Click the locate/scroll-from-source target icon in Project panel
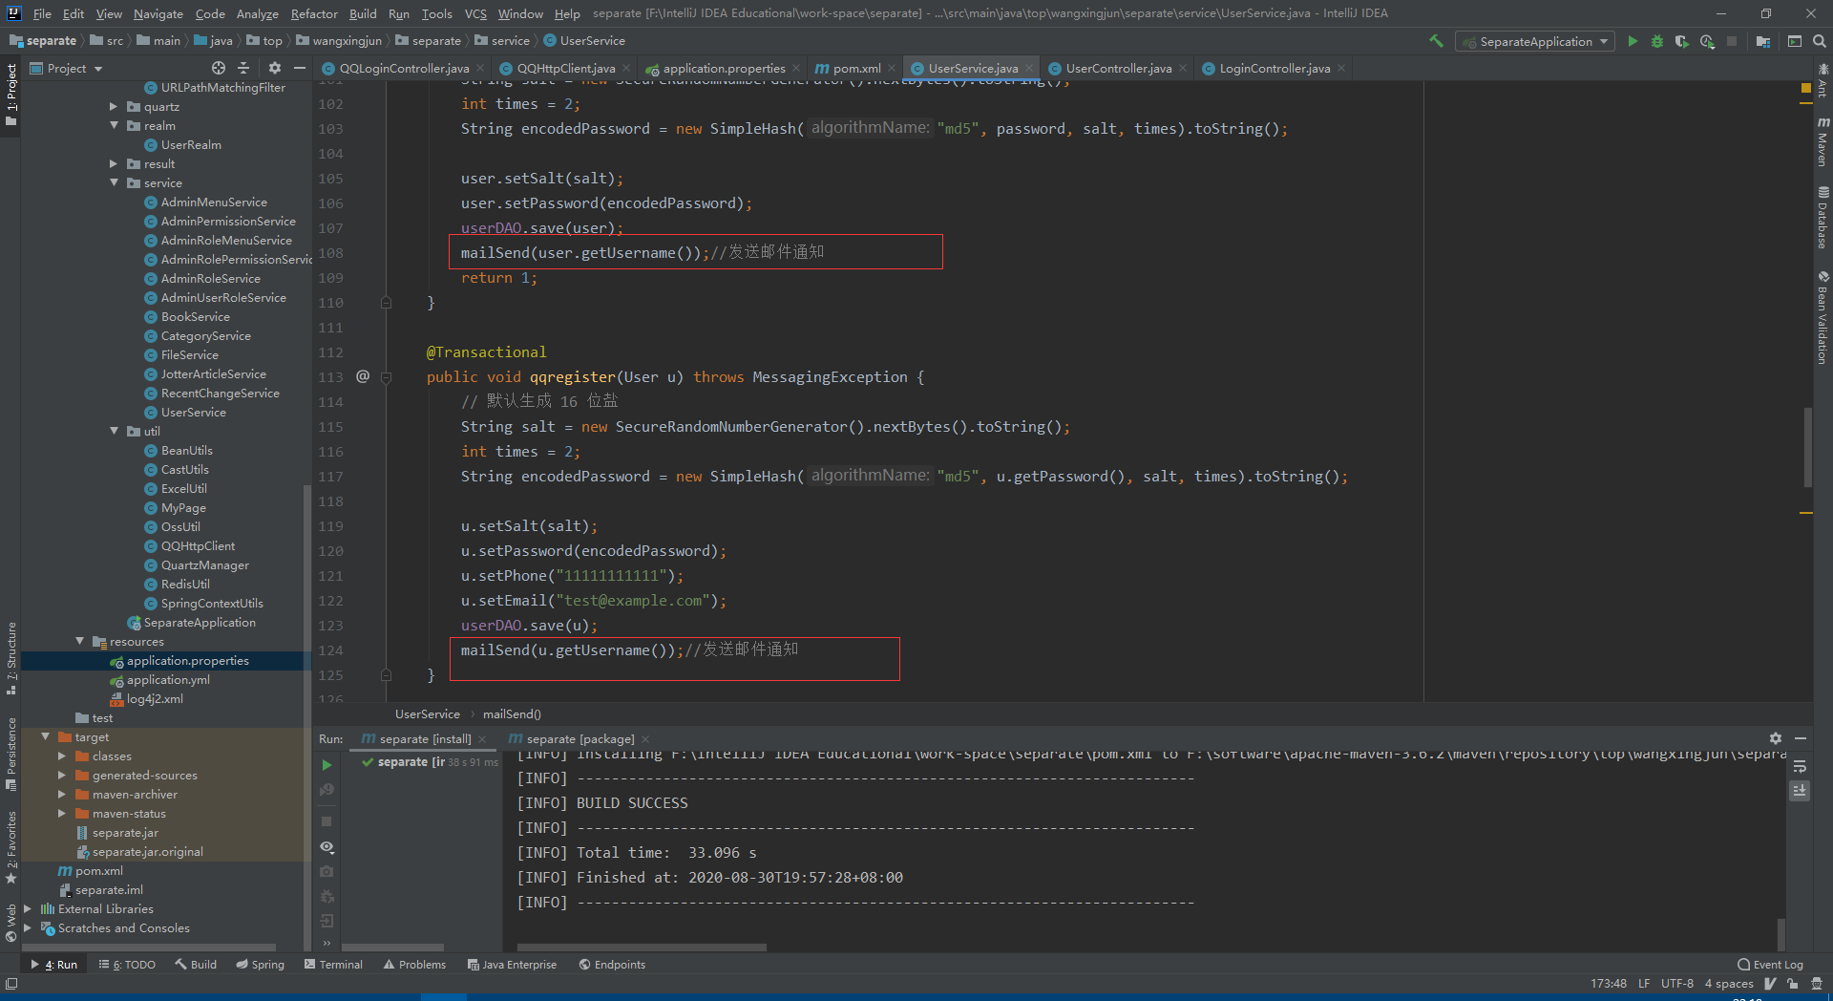The width and height of the screenshot is (1833, 1001). click(219, 68)
